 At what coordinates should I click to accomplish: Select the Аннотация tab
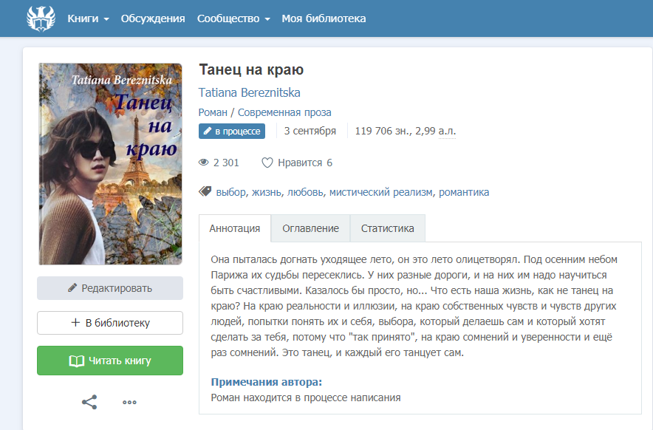235,228
